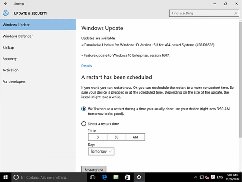
Task: Open the hour field showing 3
Action: click(98, 137)
